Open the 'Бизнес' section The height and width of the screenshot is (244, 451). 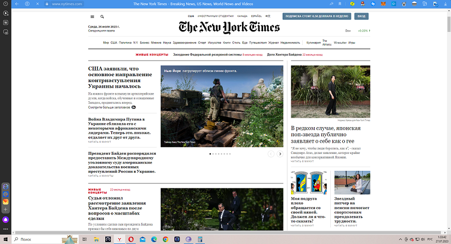145,43
